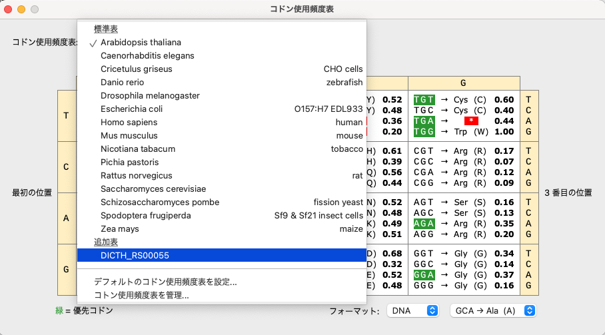The height and width of the screenshot is (335, 605).
Task: Select Zea mays maize table
Action: [221, 228]
